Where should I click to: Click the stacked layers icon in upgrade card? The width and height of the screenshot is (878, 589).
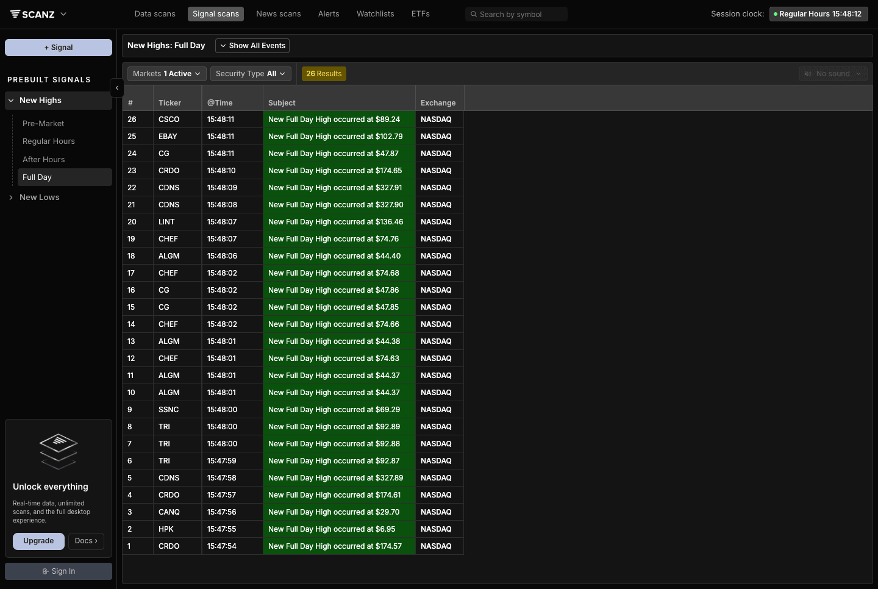59,451
